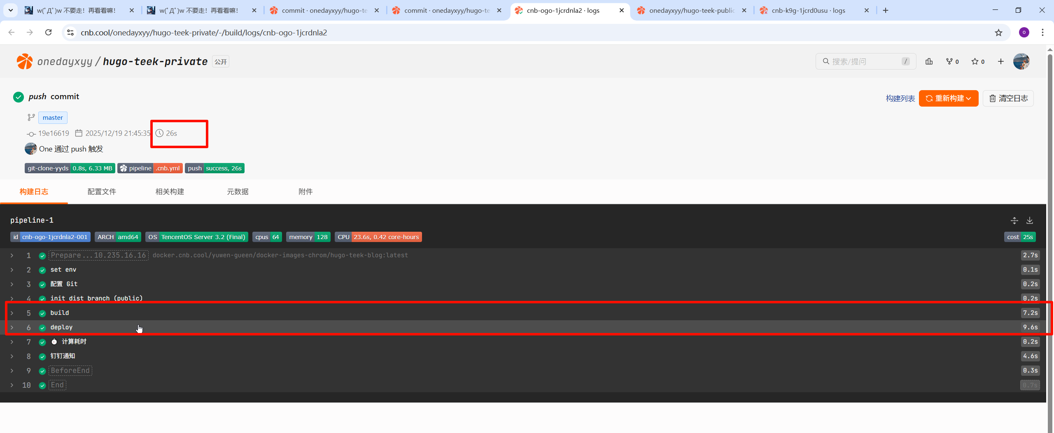Switch to the 配置文件 tab
Screen dimensions: 1054x433
tap(102, 191)
